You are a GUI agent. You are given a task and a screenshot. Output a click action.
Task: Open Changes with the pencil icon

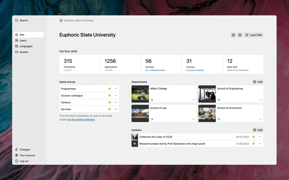pyautogui.click(x=17, y=149)
